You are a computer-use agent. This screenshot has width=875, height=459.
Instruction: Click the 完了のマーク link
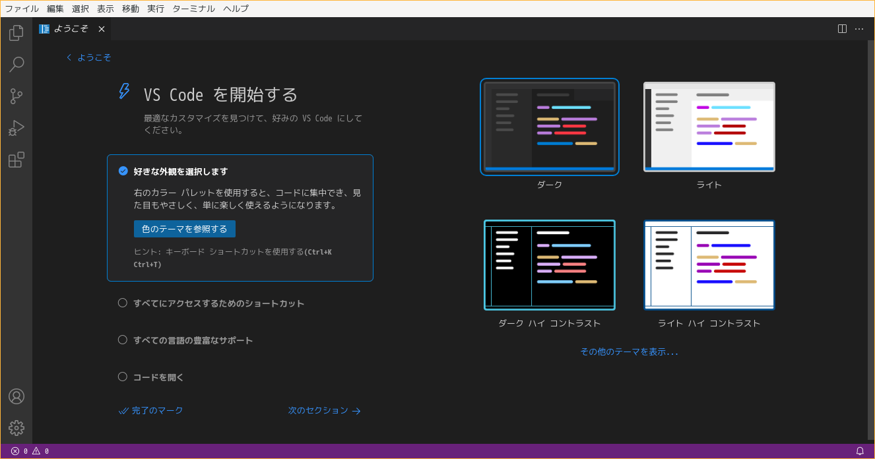[x=151, y=410]
